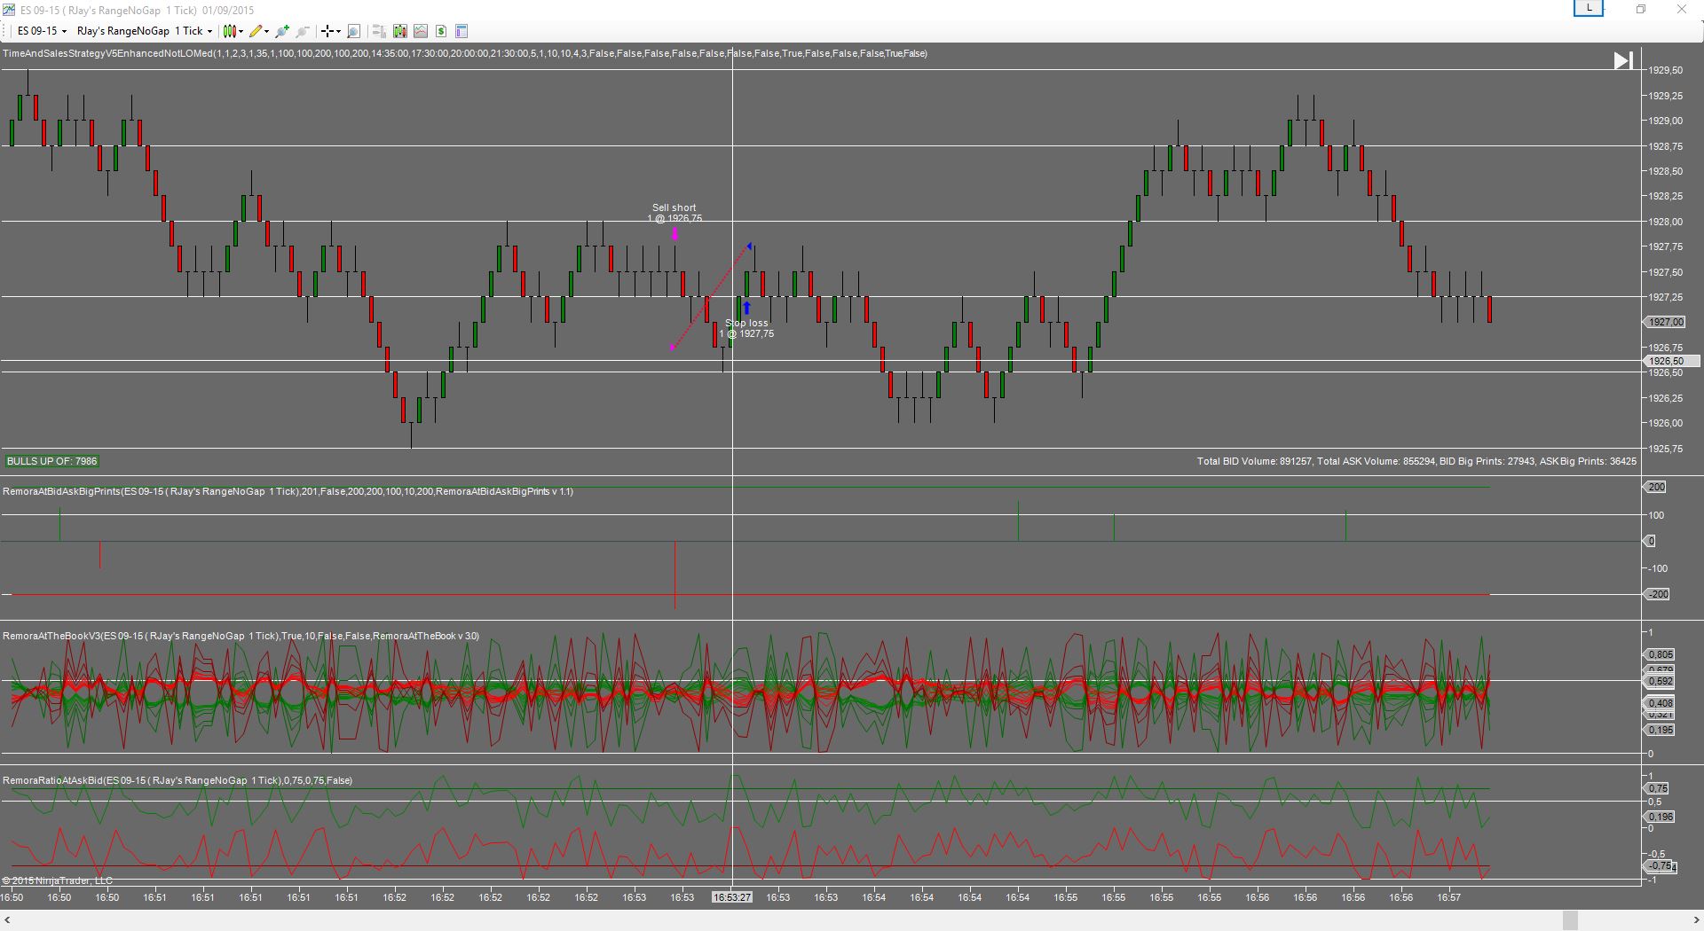Select the drawing tools pencil icon
Viewport: 1704px width, 931px height.
point(256,31)
